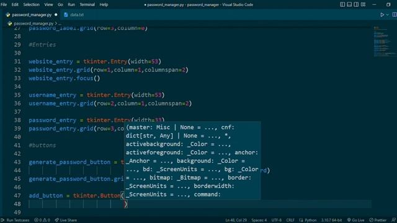Place cursor at closing parenthesis line 48

tap(126, 204)
